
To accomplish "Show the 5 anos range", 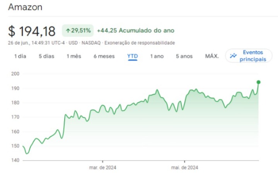I will 184,56.
